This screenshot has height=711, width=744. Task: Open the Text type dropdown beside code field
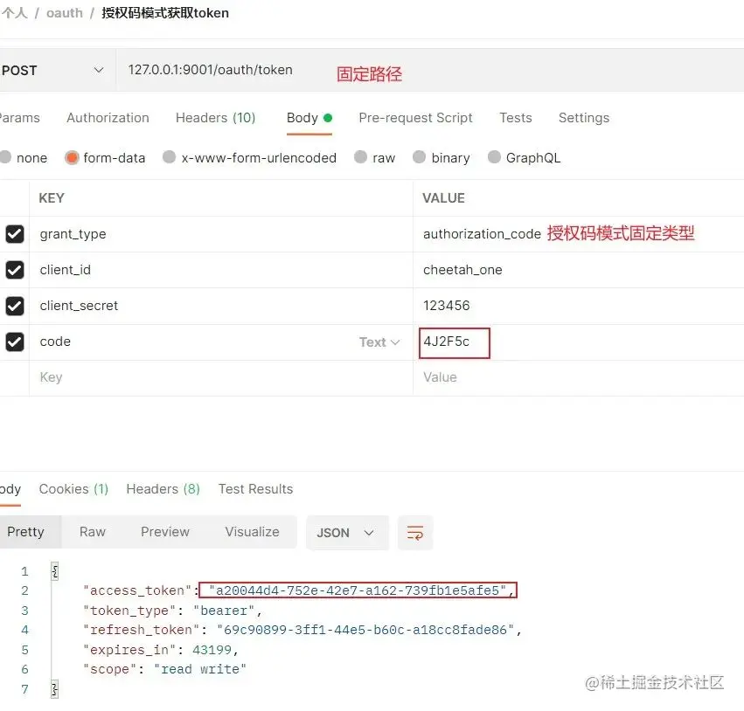pos(379,342)
